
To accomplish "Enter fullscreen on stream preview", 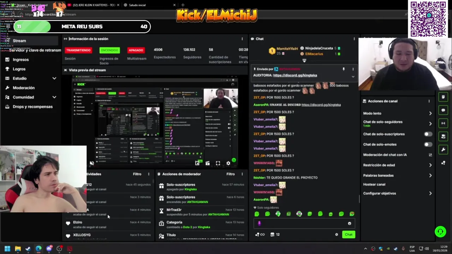I will click(x=218, y=163).
